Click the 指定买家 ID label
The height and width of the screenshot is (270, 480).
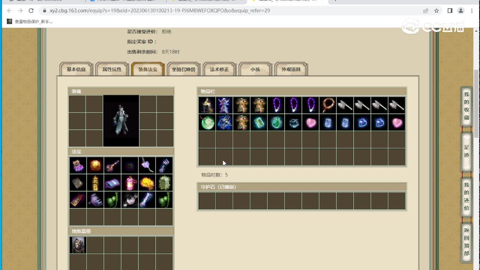(x=142, y=42)
